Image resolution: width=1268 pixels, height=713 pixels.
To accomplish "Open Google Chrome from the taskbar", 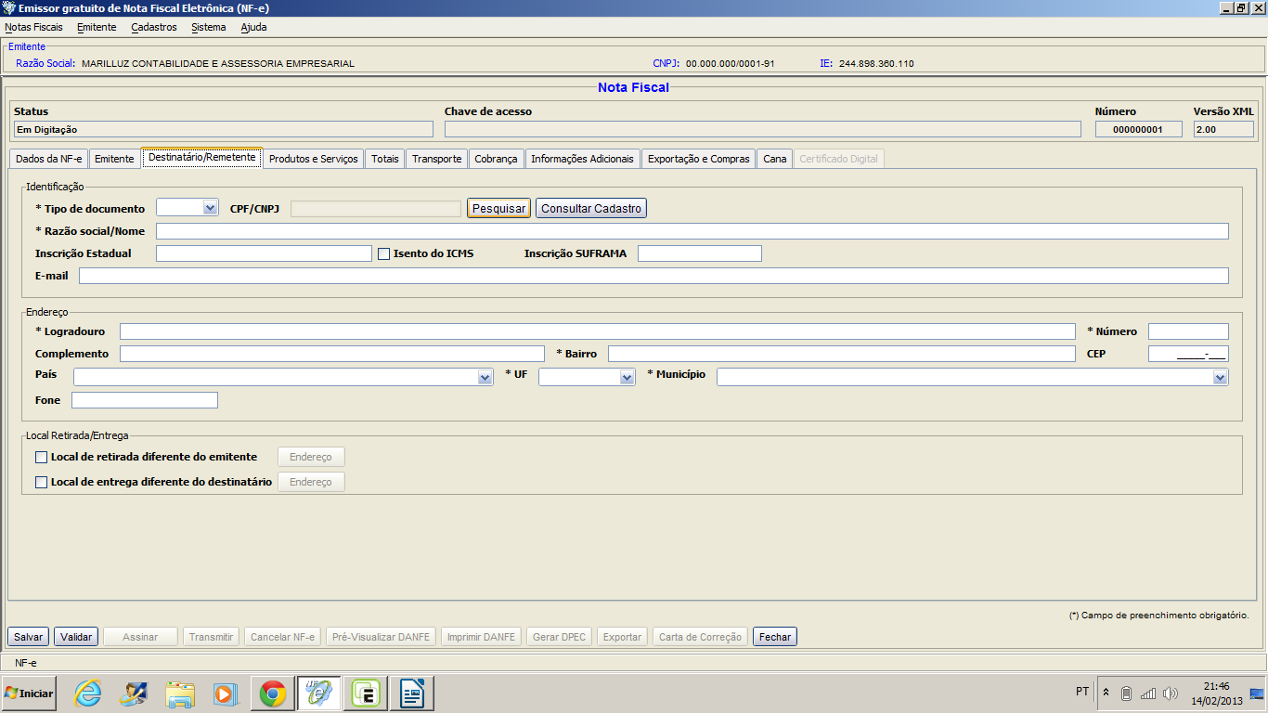I will click(x=273, y=694).
